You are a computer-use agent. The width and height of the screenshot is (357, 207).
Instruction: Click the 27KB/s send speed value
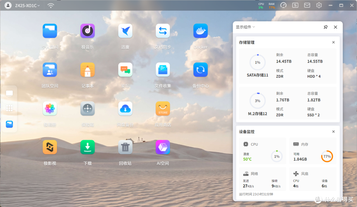click(248, 186)
